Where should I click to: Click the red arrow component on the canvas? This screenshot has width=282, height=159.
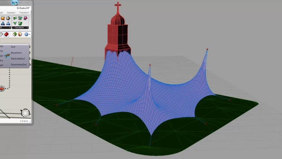point(2,88)
